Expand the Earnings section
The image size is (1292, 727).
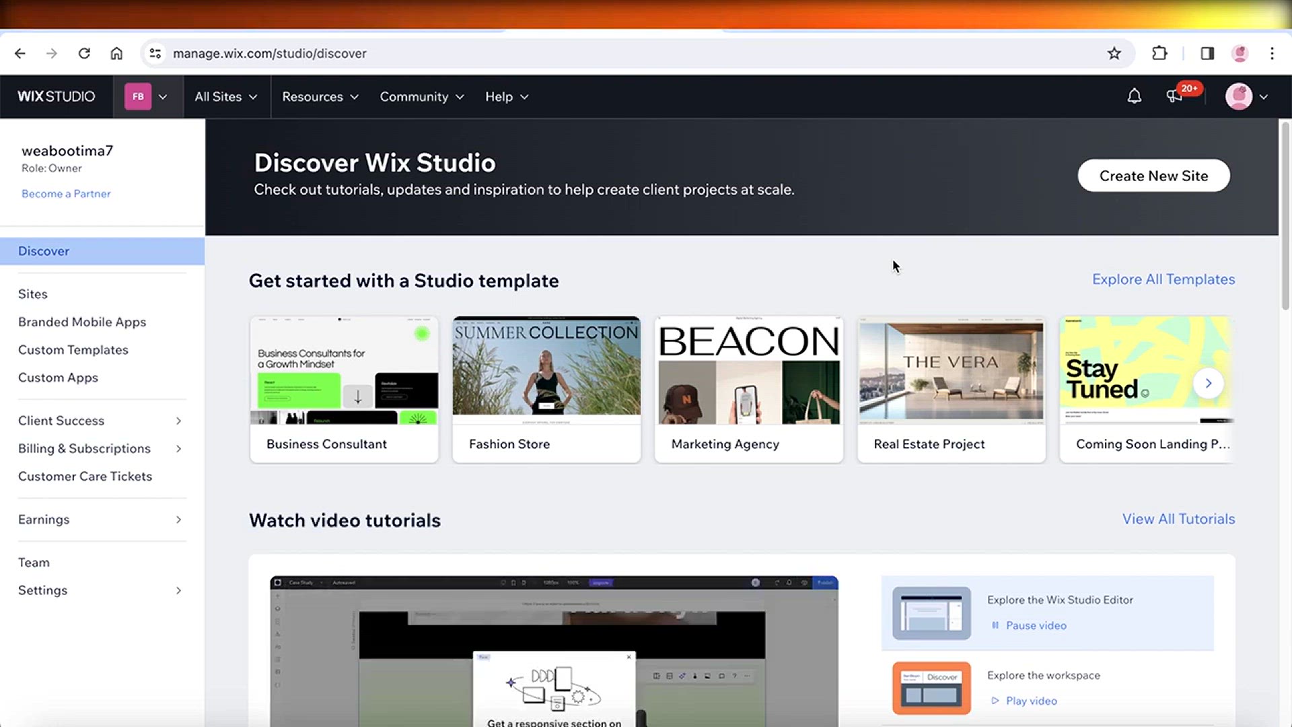click(x=101, y=520)
